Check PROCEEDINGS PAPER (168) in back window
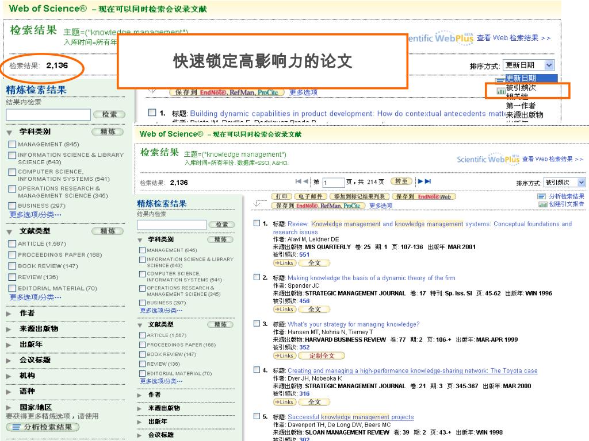The height and width of the screenshot is (441, 589). [x=13, y=255]
